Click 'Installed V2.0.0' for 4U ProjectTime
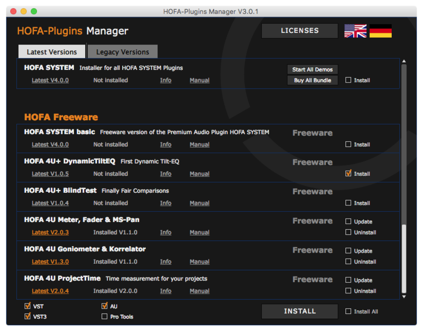 click(115, 291)
